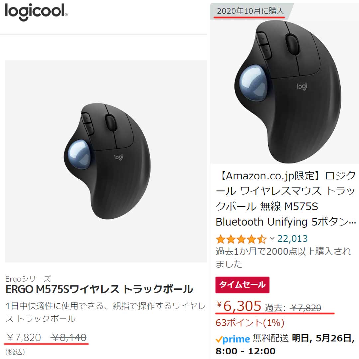Open the 22,013 reviews count link
The height and width of the screenshot is (359, 359).
(x=293, y=239)
